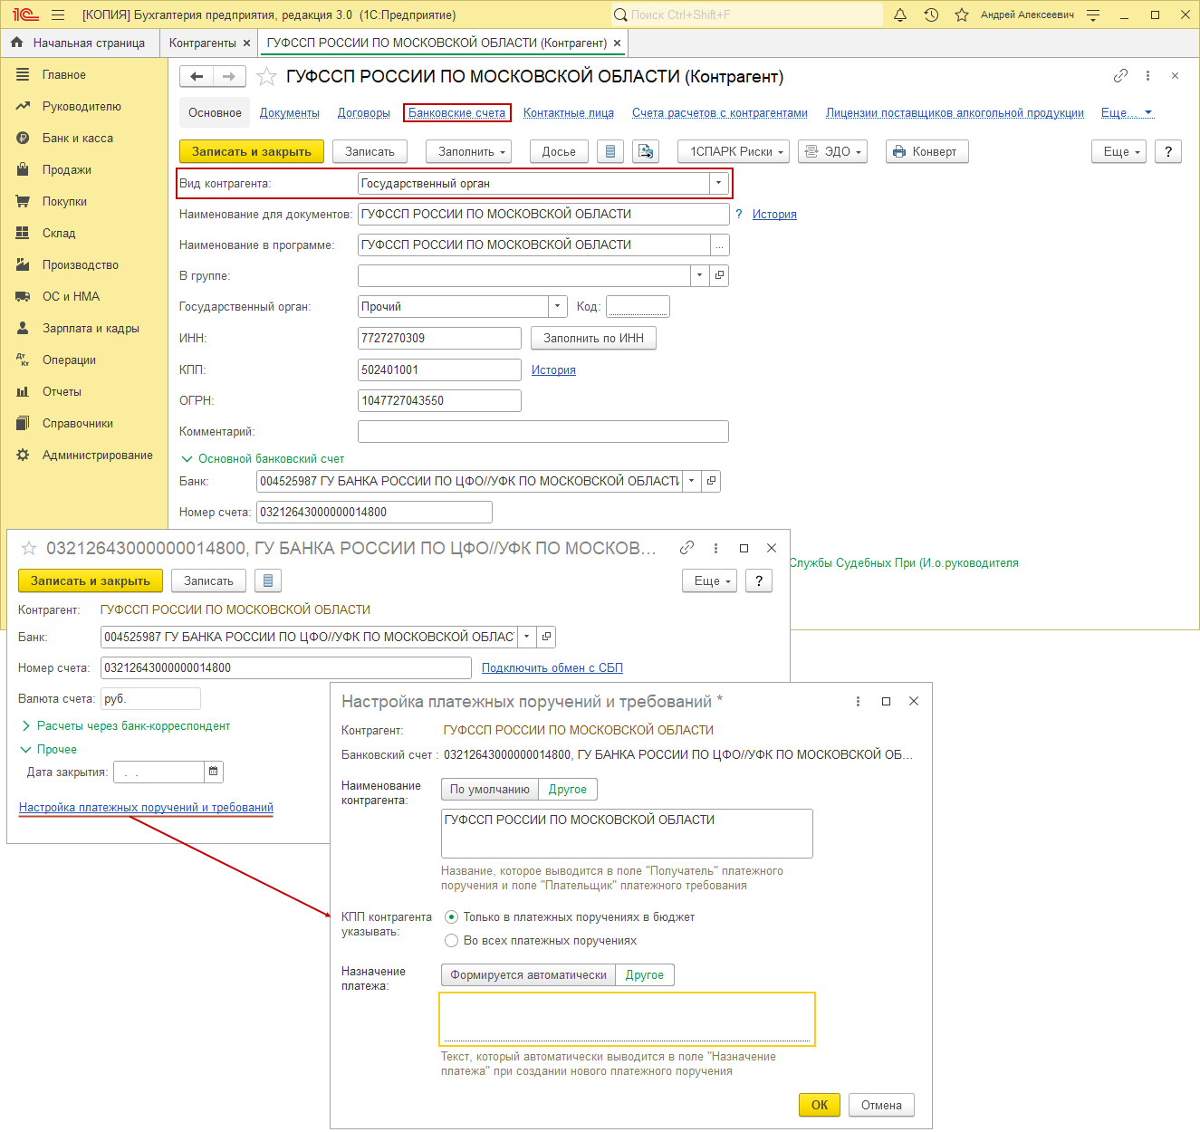The height and width of the screenshot is (1132, 1200).
Task: Open the Контактные лица link tab
Action: 569,113
